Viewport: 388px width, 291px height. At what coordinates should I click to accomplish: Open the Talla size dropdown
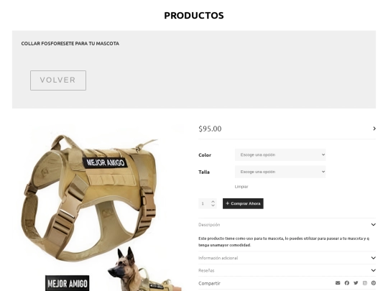coord(280,172)
